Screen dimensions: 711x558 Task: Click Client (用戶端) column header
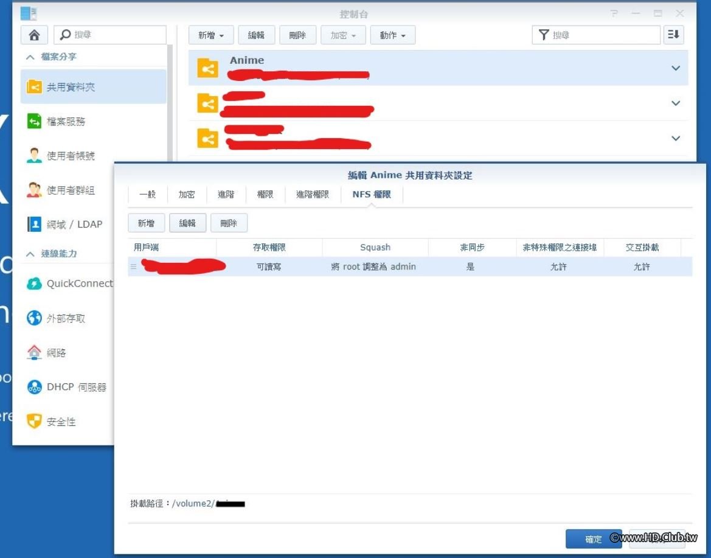point(172,247)
